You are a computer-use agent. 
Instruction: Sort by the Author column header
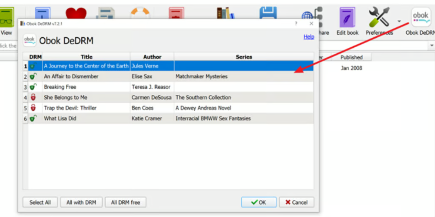point(152,57)
